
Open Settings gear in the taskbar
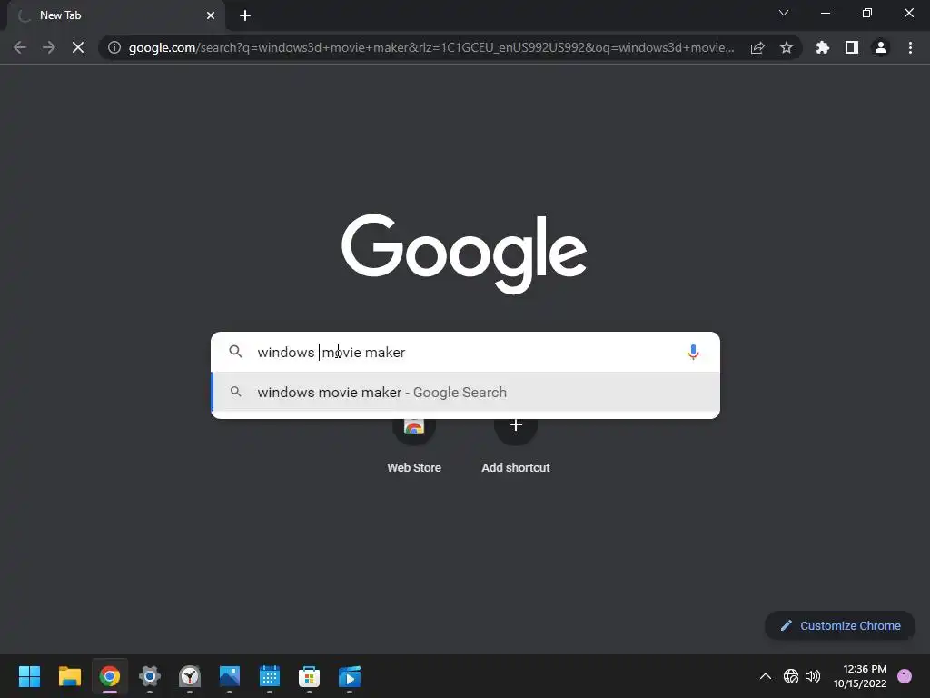tap(150, 676)
